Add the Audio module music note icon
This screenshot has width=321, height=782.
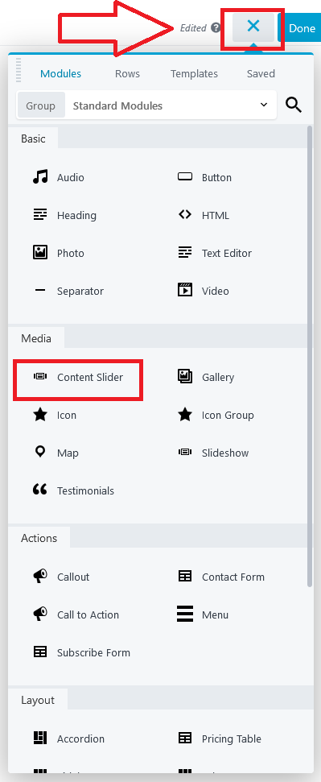click(40, 176)
